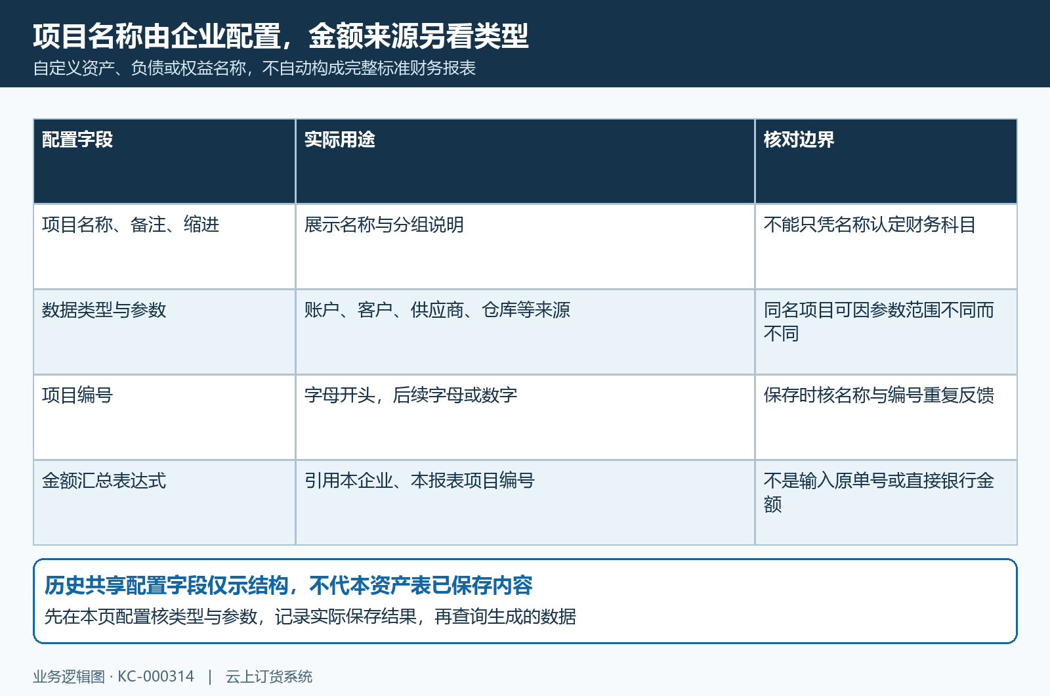1050x696 pixels.
Task: Click the cell 账户、客户、供应商、仓库等来源
Action: coord(525,332)
